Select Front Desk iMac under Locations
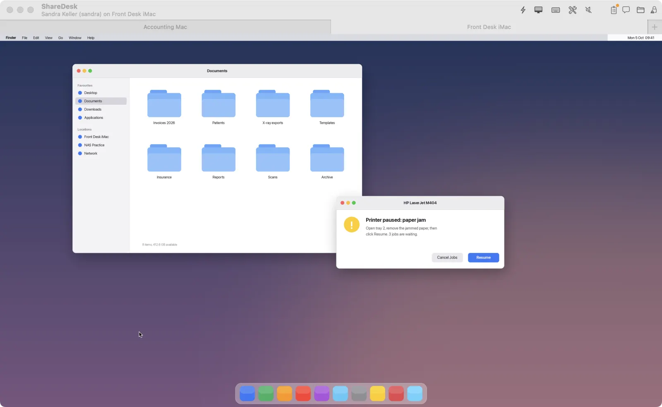662x407 pixels. click(x=101, y=137)
